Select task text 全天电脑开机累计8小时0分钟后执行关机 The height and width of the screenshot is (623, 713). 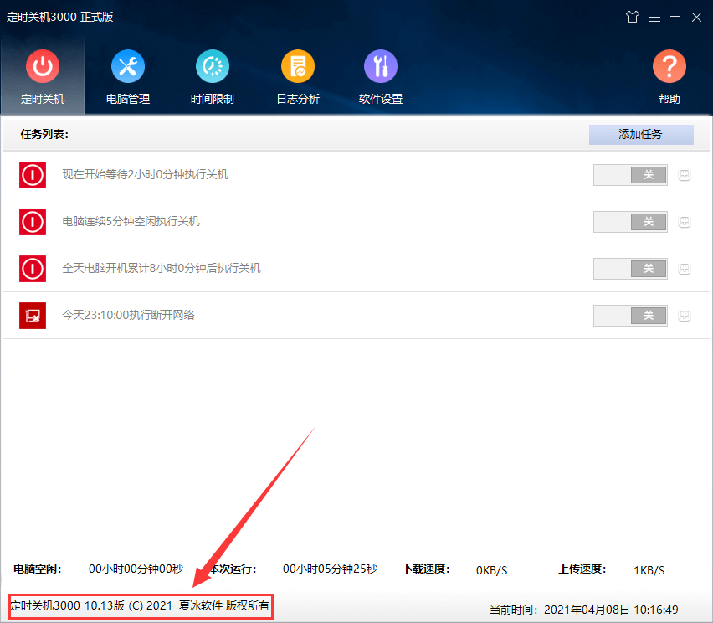coord(162,269)
